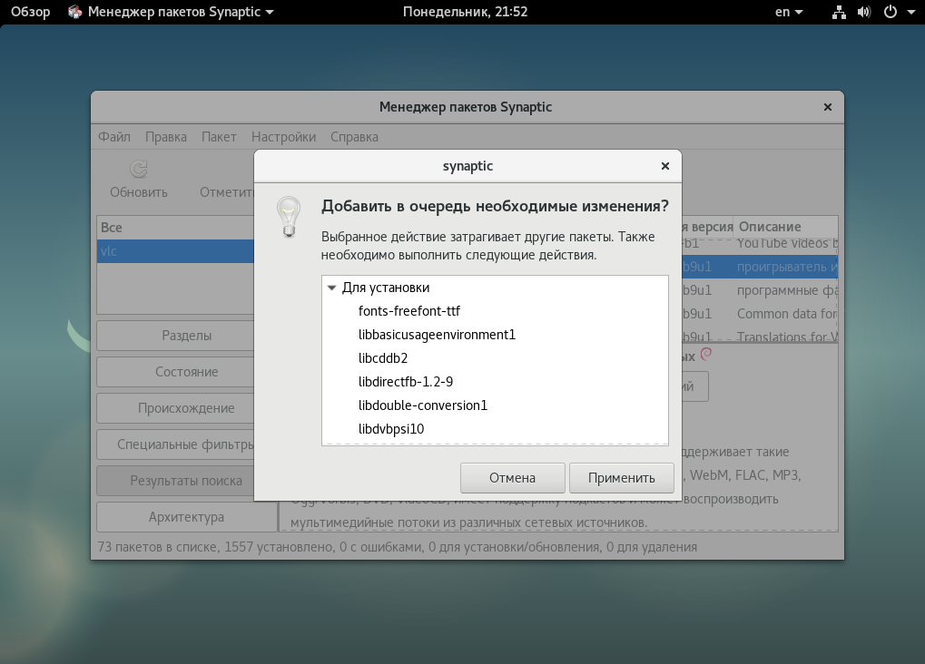Click the Результаты поиска button
Image resolution: width=925 pixels, height=664 pixels.
(x=176, y=481)
